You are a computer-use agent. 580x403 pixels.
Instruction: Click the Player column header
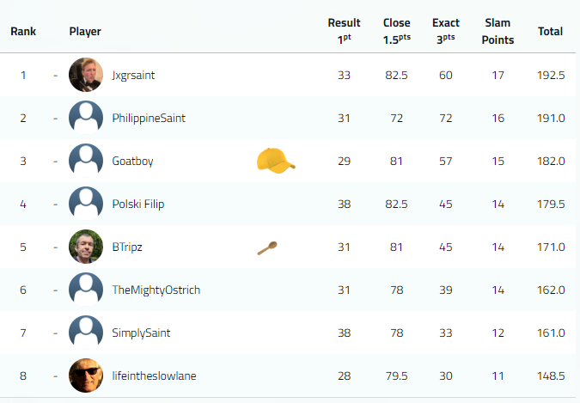click(85, 32)
